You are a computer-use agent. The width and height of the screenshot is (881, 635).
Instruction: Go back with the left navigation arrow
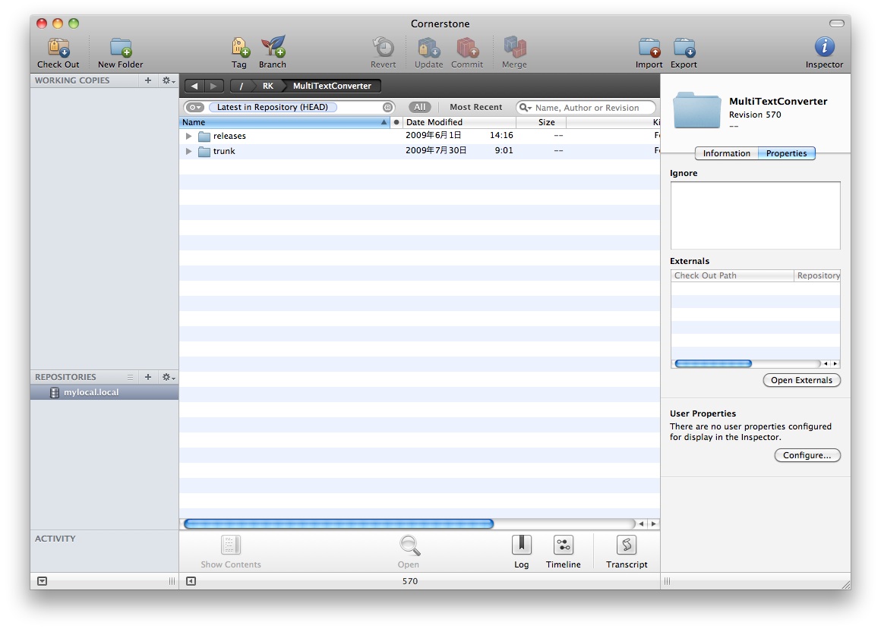coord(194,86)
